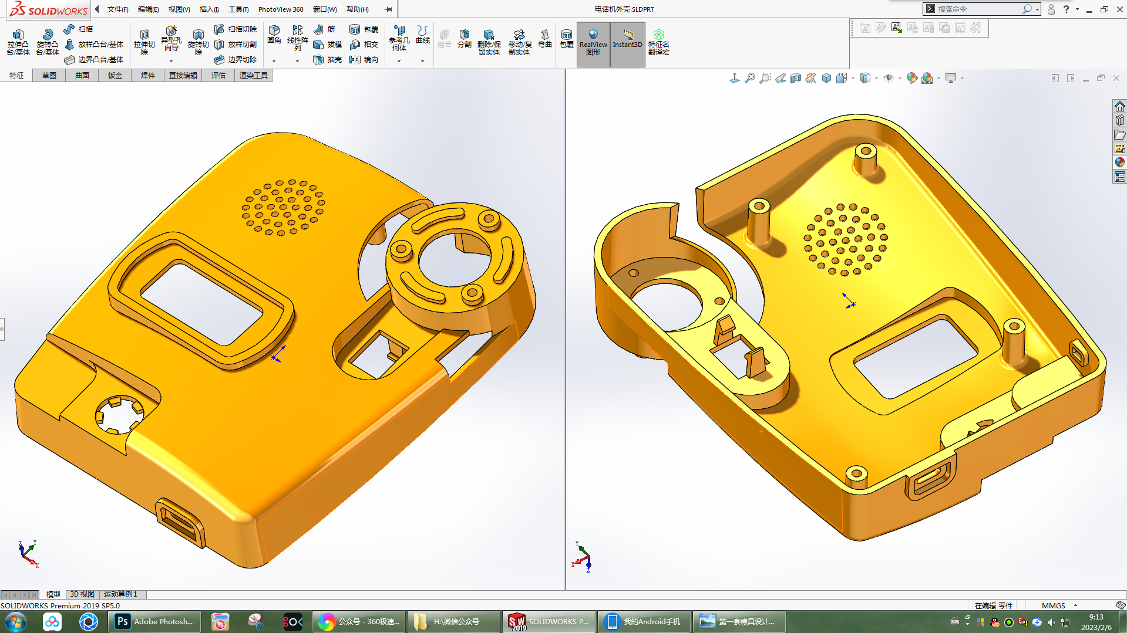The height and width of the screenshot is (633, 1127).
Task: Select Move/Copy Bodies (移动/复制实体)
Action: click(x=519, y=42)
